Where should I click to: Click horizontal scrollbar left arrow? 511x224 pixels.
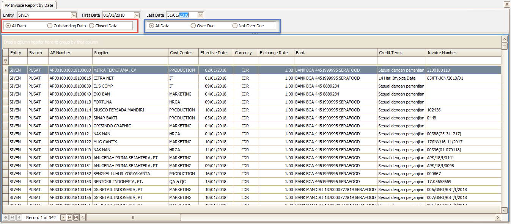83,218
